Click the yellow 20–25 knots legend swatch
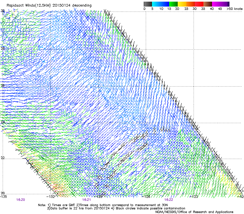 [182, 4]
